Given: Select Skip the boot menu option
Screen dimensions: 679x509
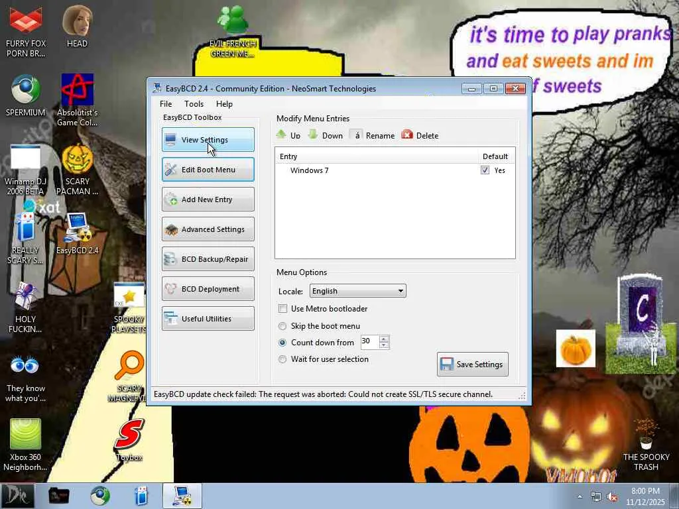Looking at the screenshot, I should tap(282, 326).
